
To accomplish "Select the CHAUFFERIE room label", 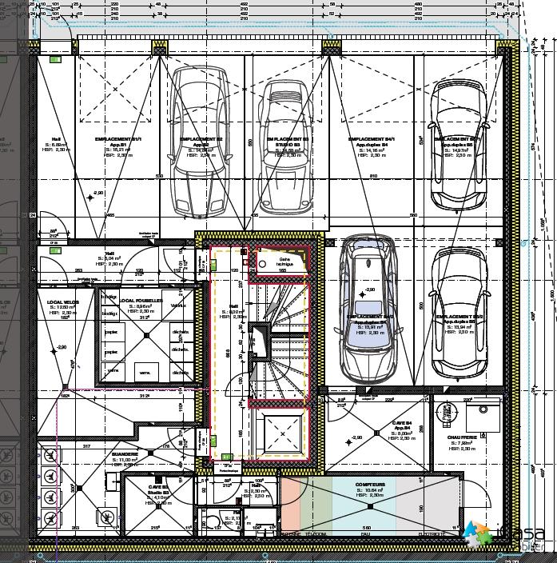I will (465, 438).
